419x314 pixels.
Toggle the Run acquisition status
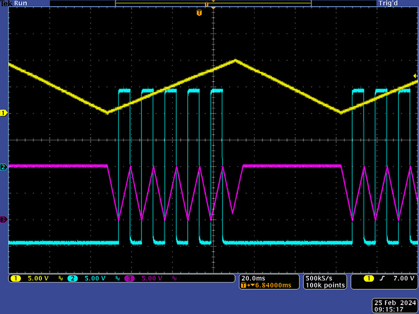click(21, 3)
